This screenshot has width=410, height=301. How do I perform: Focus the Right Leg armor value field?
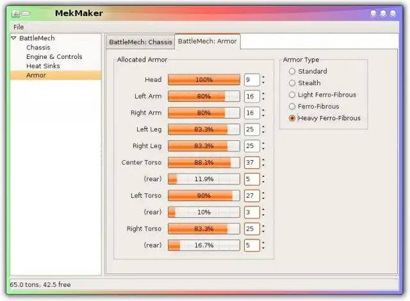click(252, 146)
